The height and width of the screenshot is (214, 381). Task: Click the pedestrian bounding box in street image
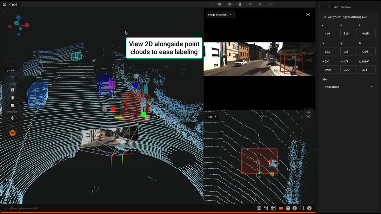tap(291, 64)
